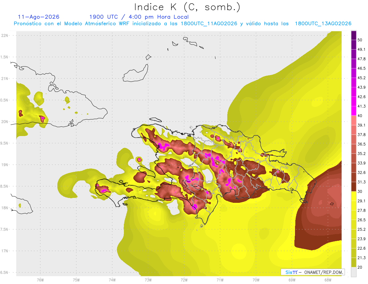368x284 pixels.
Task: Click the '69W' longitude axis label
Action: (292, 280)
